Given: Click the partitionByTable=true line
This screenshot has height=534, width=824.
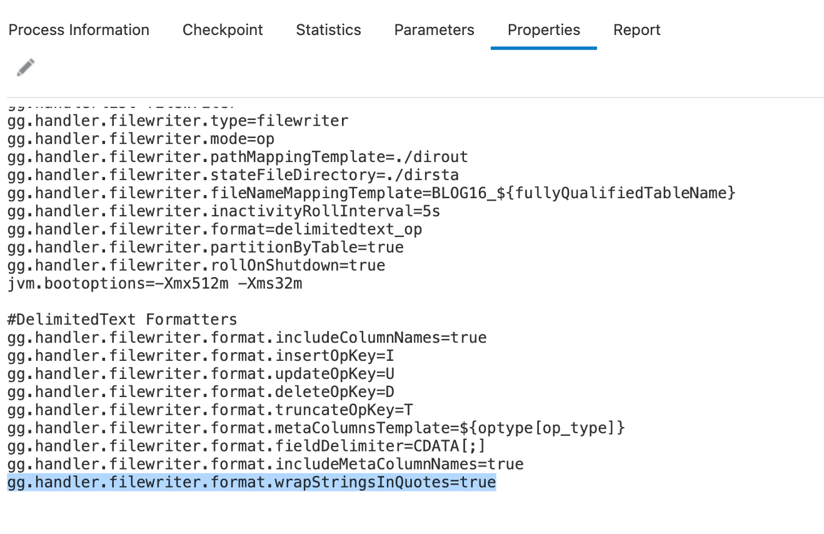Looking at the screenshot, I should point(206,247).
